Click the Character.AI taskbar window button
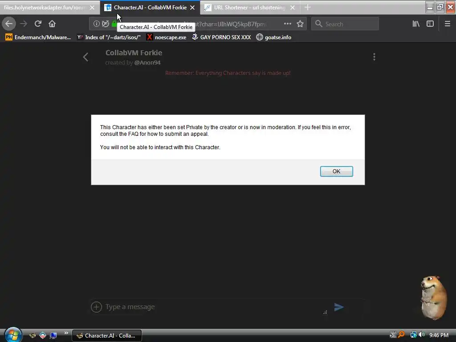 107,336
